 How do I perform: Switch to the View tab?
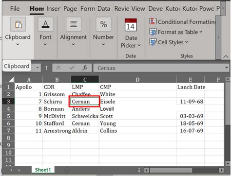(x=138, y=9)
